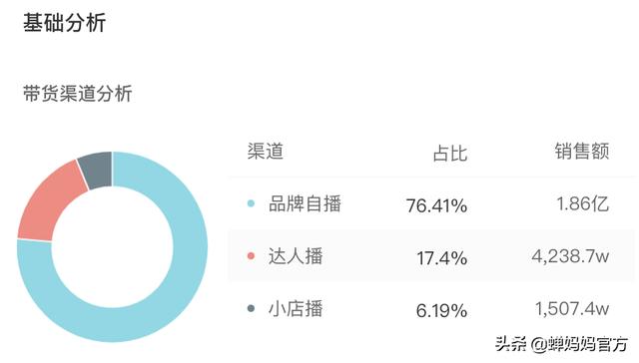Click the 4,238.7w sales amount
Image resolution: width=639 pixels, height=363 pixels.
pos(570,256)
